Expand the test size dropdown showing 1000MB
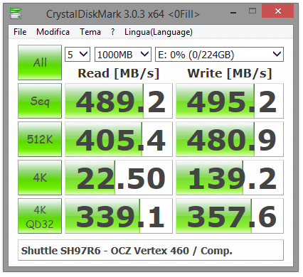 coord(123,55)
